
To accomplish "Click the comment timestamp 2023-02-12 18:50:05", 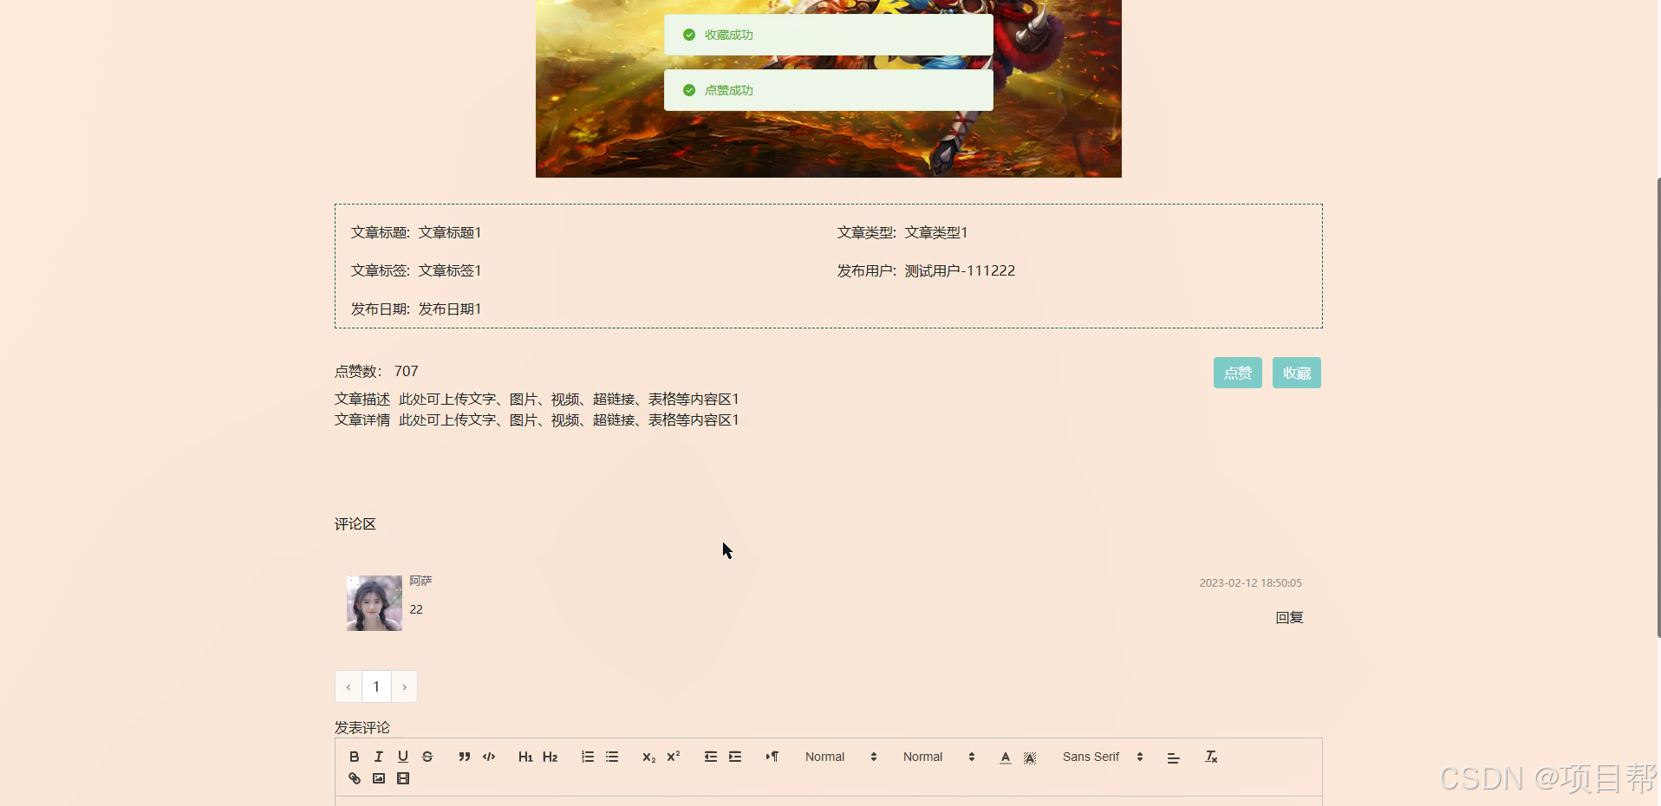I will click(1250, 582).
